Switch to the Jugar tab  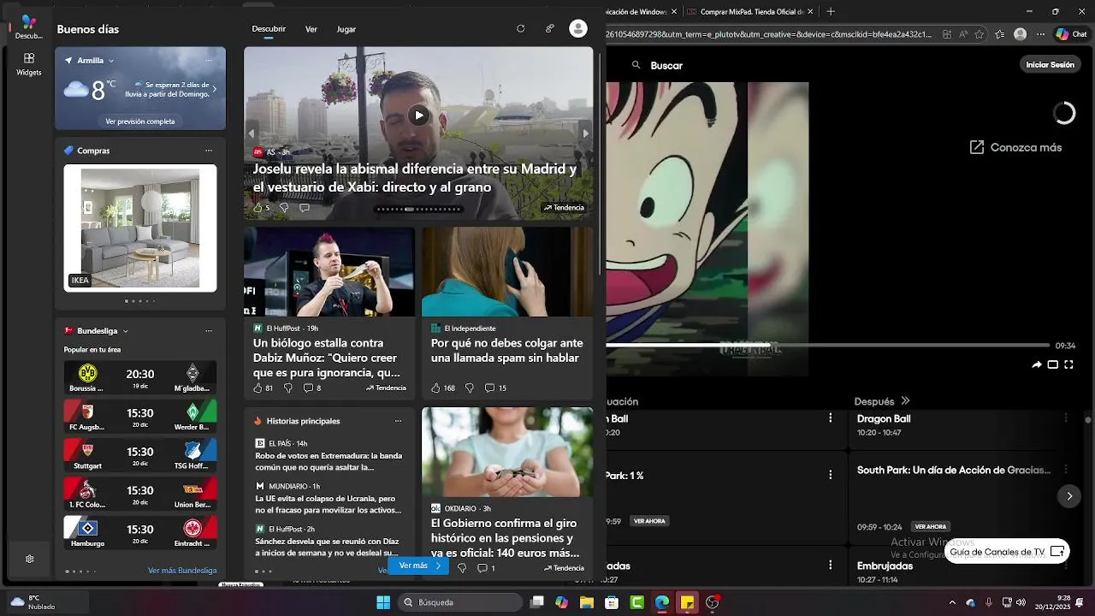point(346,29)
